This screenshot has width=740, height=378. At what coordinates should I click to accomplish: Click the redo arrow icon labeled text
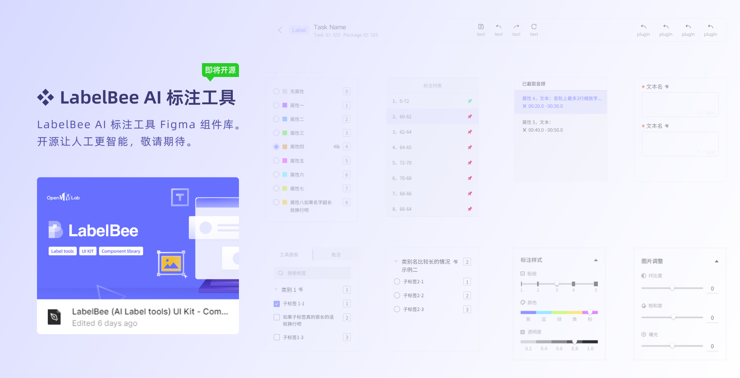click(516, 27)
